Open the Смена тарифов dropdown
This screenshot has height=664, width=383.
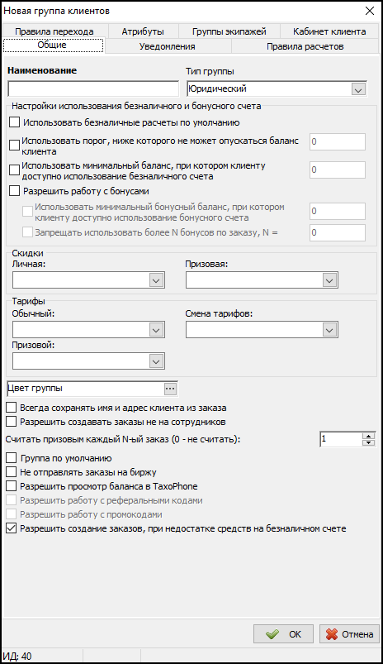point(329,330)
